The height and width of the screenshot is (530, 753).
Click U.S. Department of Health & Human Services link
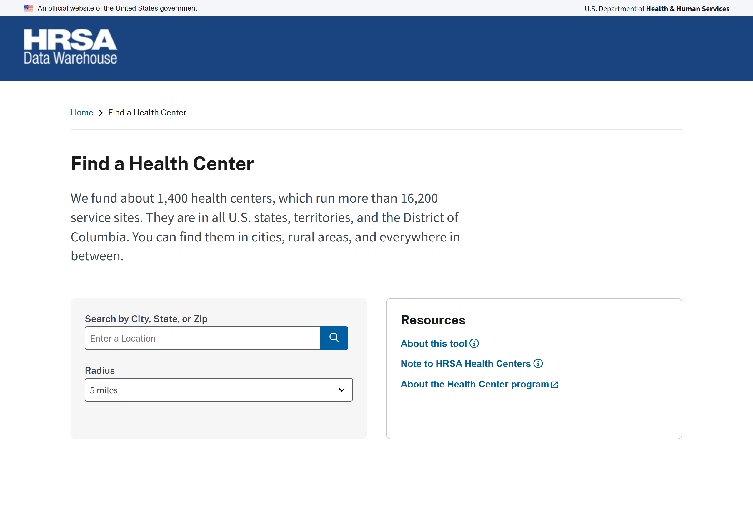pyautogui.click(x=657, y=9)
